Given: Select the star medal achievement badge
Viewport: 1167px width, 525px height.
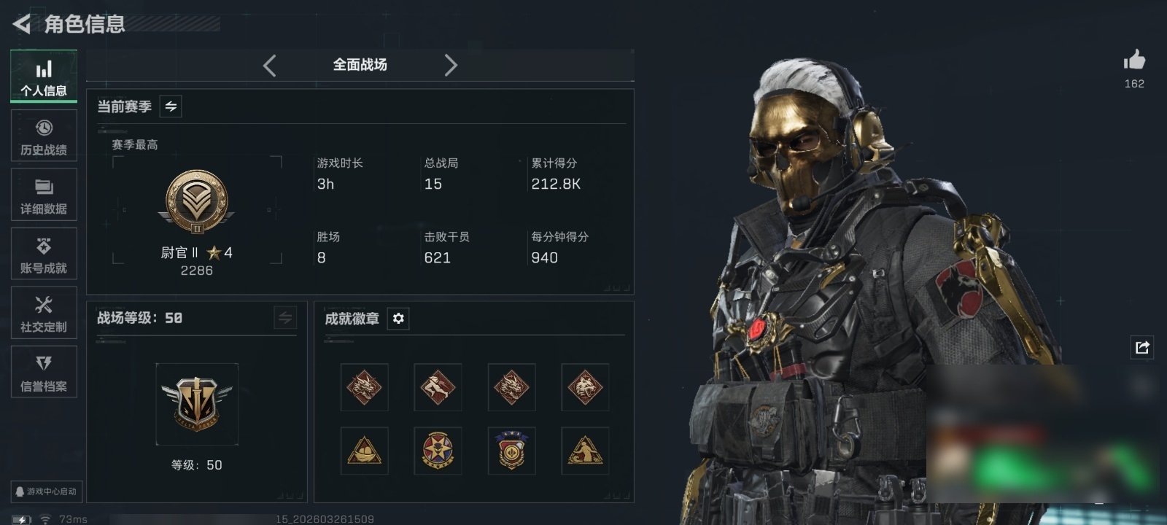Looking at the screenshot, I should pos(438,451).
